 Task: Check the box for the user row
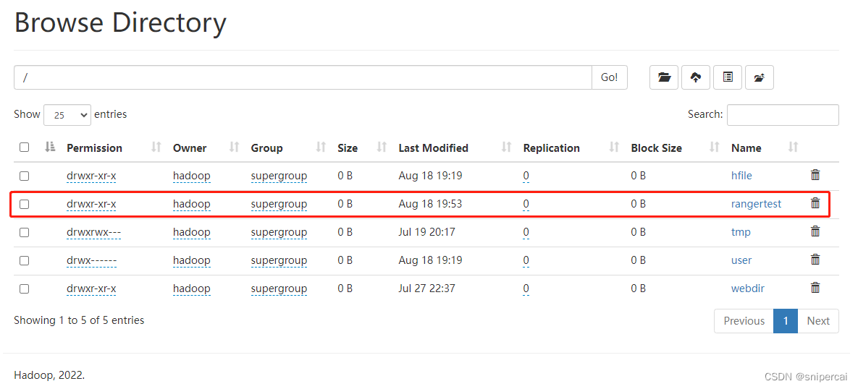click(24, 260)
